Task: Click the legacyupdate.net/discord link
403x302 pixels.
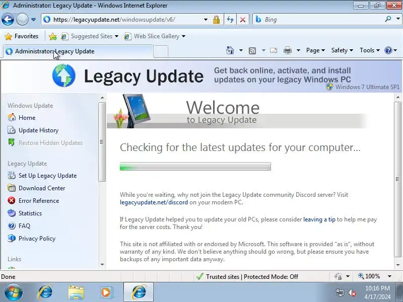Action: click(154, 202)
